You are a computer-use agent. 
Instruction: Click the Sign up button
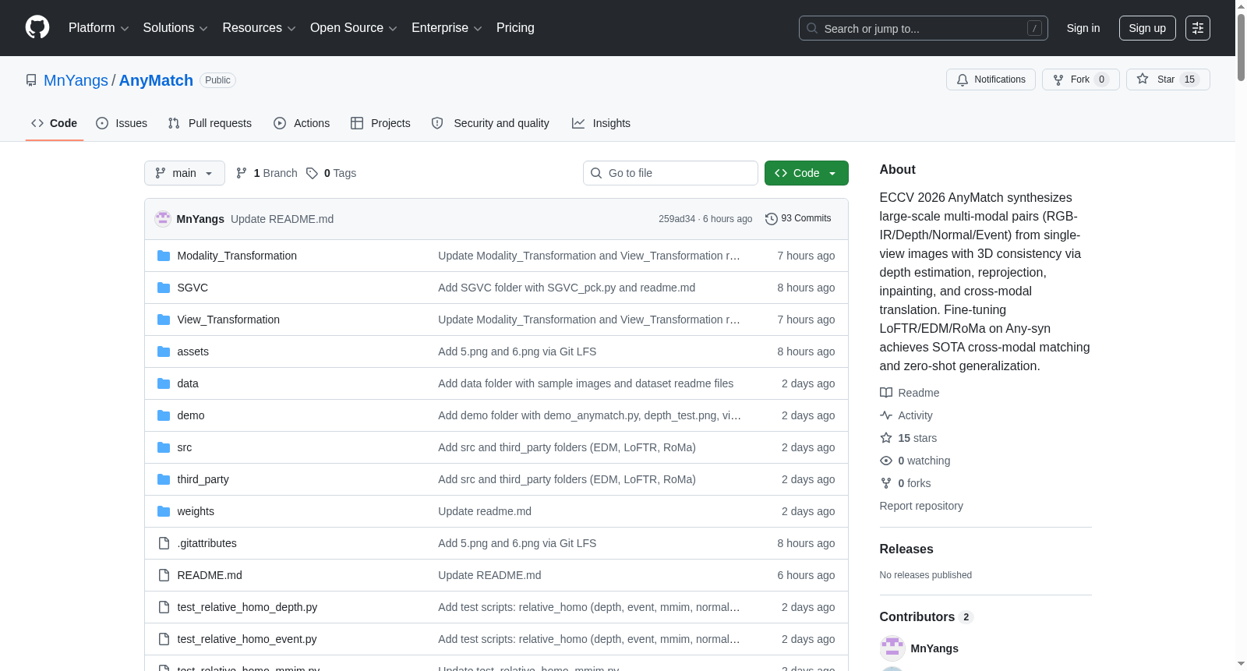click(1147, 28)
